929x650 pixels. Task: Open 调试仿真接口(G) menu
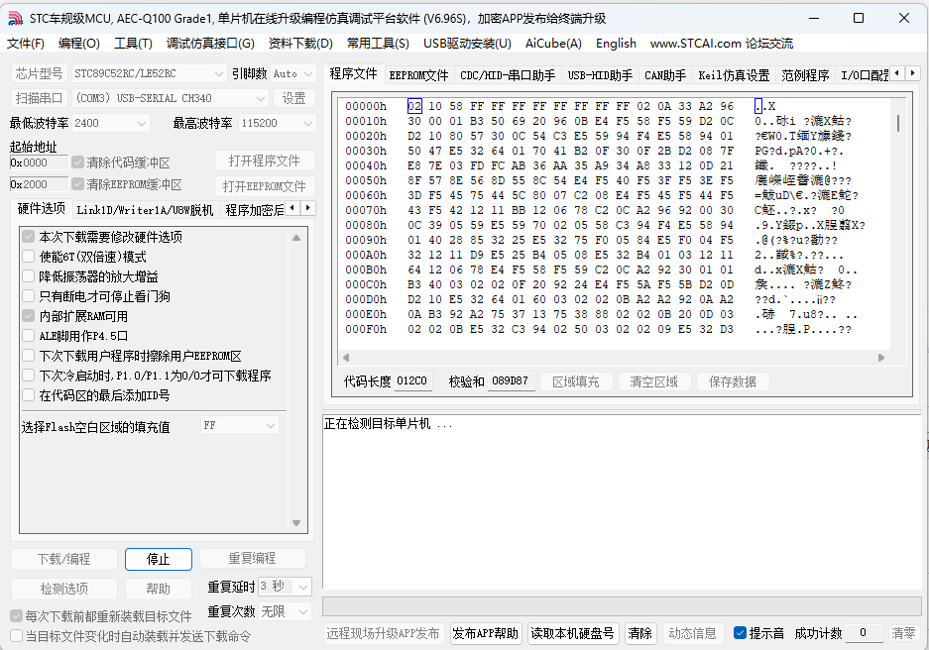pos(210,44)
